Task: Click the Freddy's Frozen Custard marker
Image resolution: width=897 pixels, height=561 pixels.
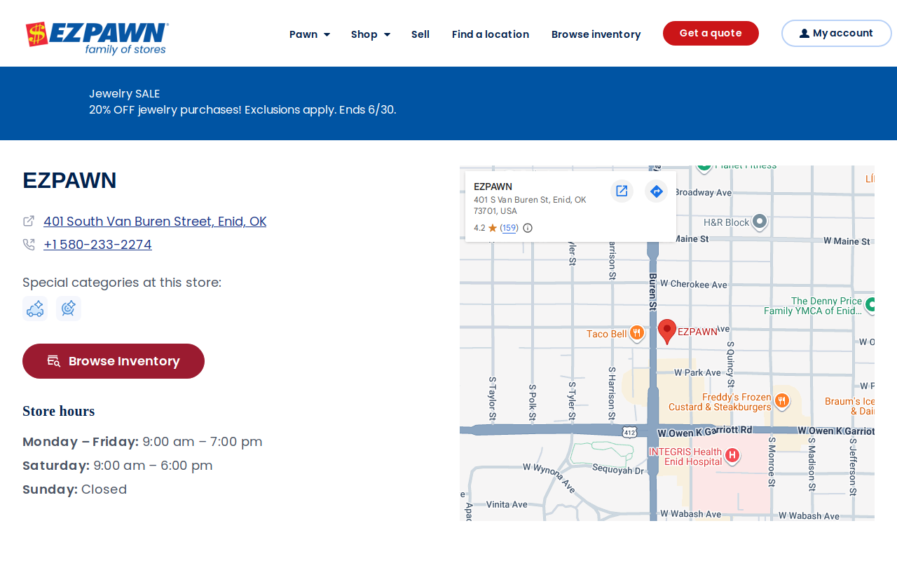Action: click(x=782, y=402)
